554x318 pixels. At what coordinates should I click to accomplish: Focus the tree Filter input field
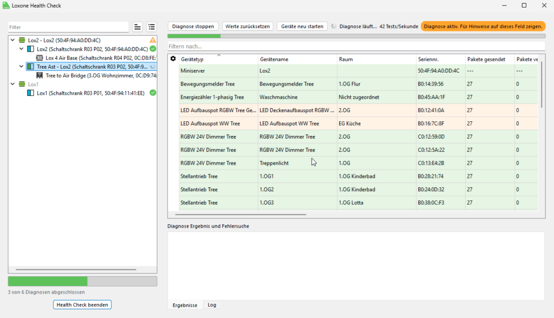click(69, 27)
